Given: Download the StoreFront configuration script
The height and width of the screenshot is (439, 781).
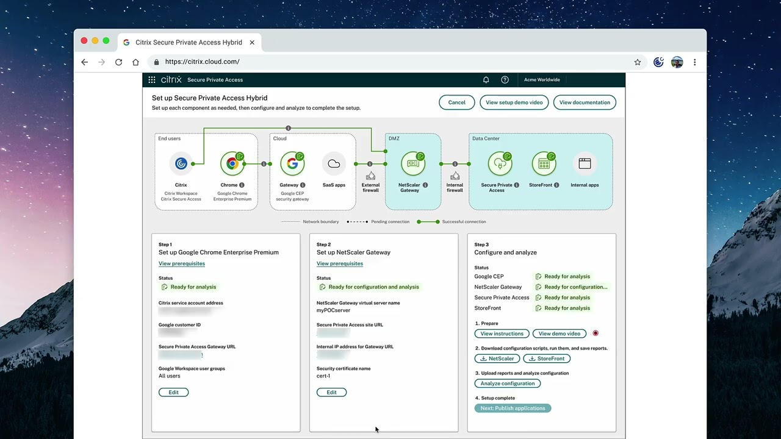Looking at the screenshot, I should [x=547, y=359].
